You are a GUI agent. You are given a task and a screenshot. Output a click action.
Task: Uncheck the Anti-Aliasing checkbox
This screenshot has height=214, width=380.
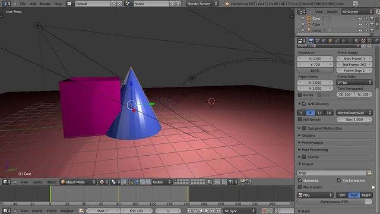tap(305, 103)
